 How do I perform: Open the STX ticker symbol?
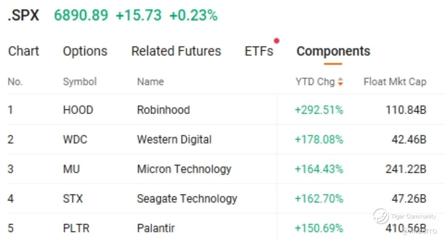coord(73,199)
